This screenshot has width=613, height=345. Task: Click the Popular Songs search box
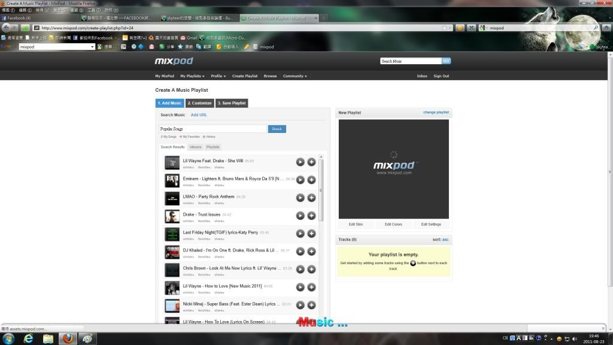(x=213, y=129)
